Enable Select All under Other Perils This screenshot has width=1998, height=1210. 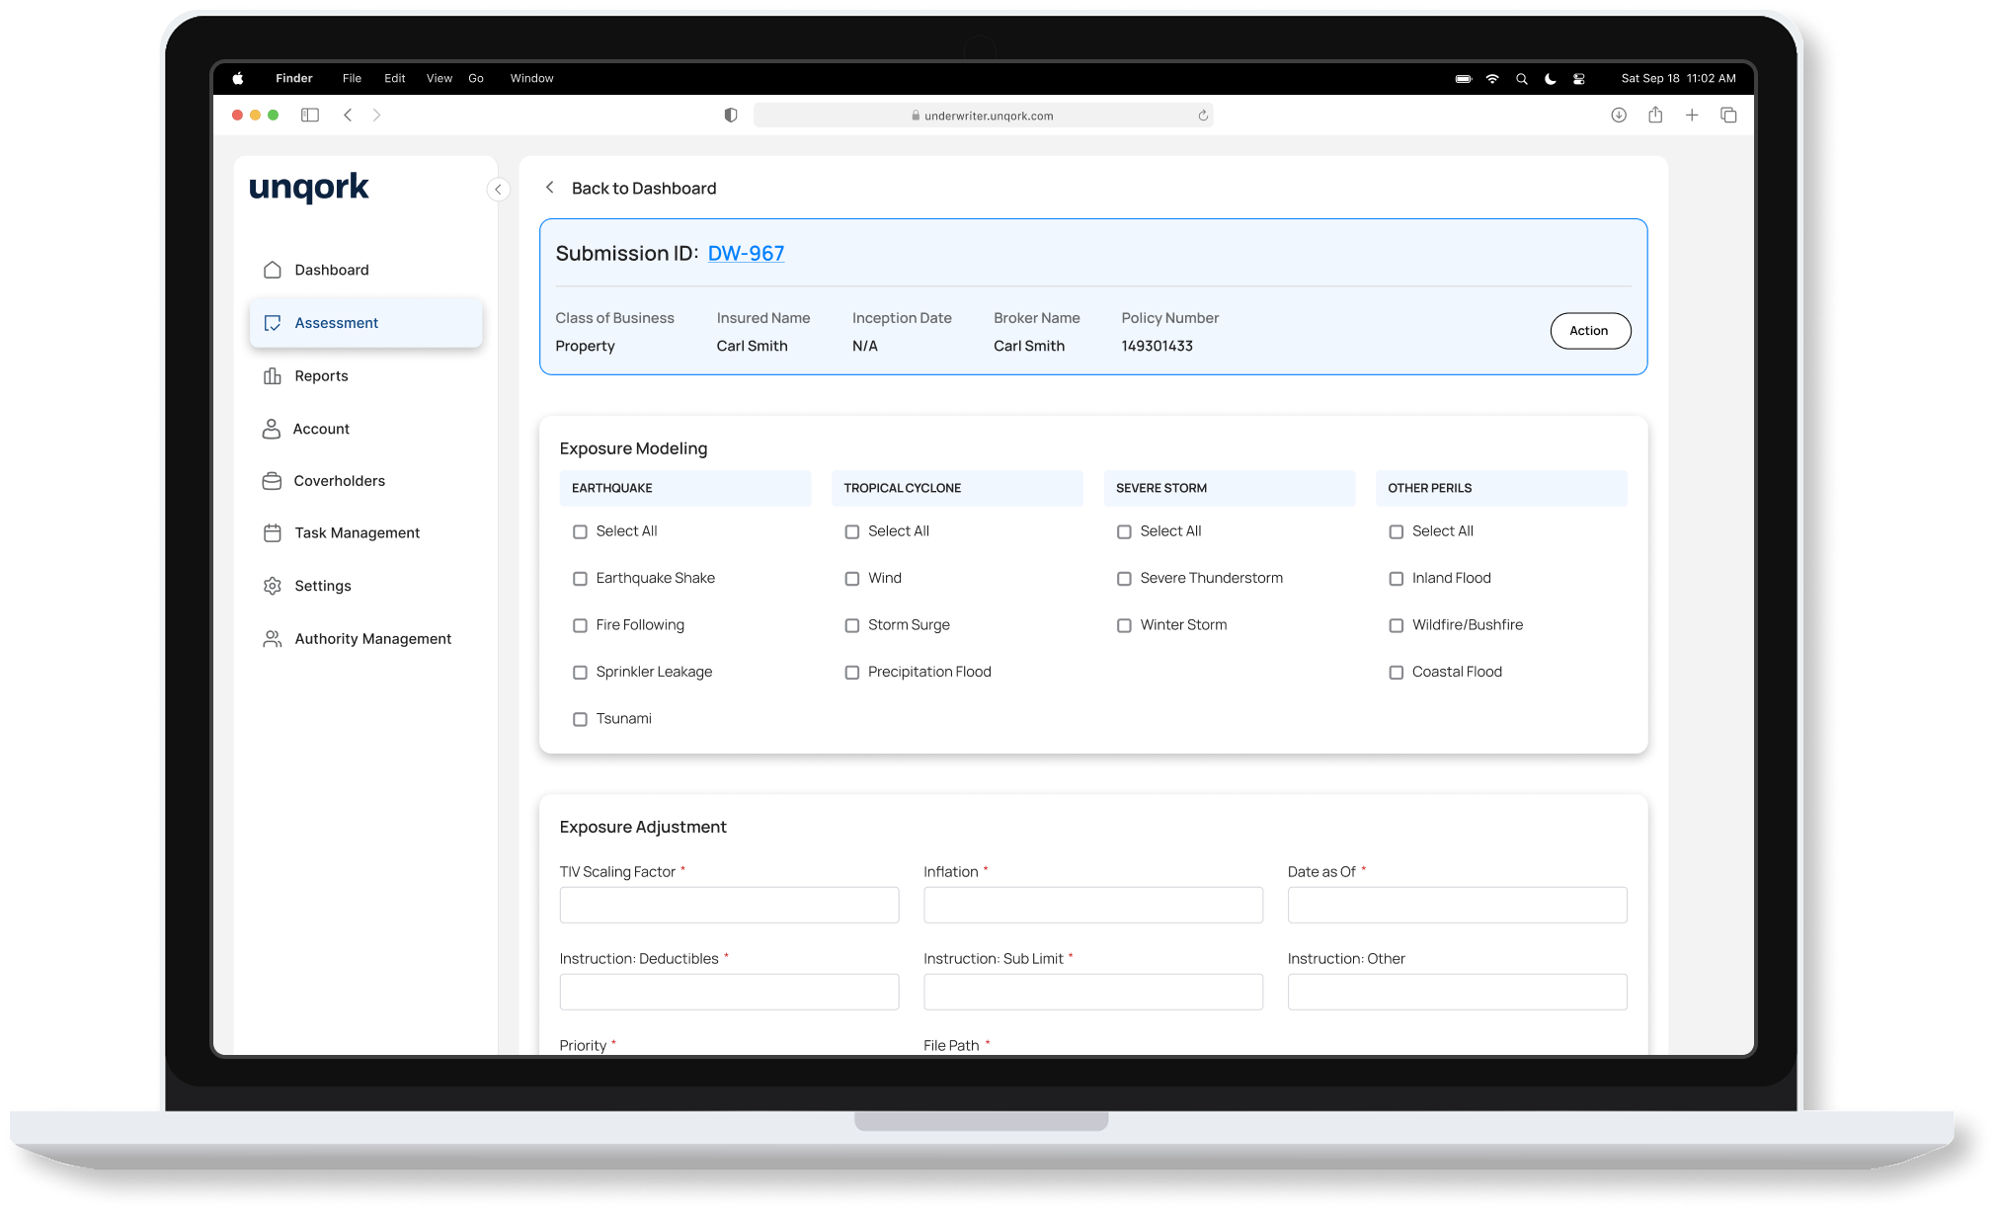(x=1397, y=532)
